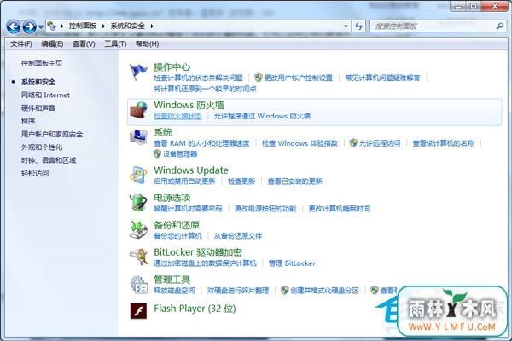Open the 查看(V) menu
512x341 pixels.
(84, 43)
